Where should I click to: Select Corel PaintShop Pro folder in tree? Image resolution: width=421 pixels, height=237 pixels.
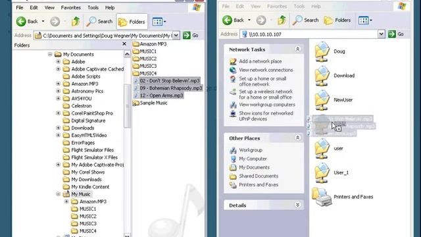[x=92, y=113]
